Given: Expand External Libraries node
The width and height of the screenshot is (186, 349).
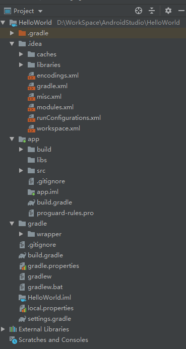Looking at the screenshot, I should coord(3,329).
